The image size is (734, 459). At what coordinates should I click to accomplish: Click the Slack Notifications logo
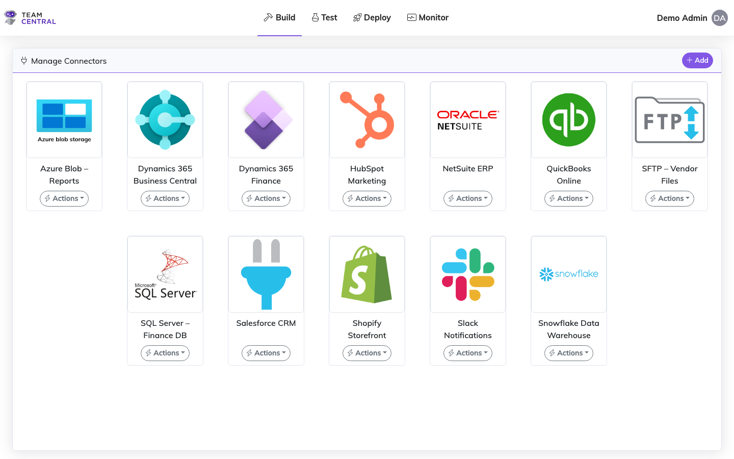[468, 274]
